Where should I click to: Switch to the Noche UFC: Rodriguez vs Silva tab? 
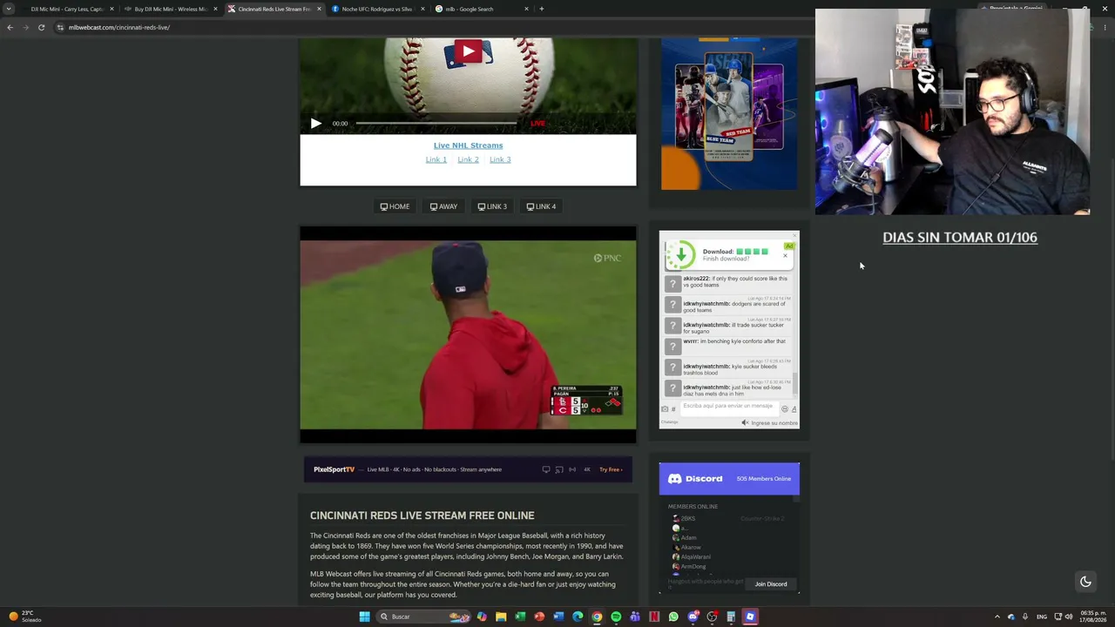click(x=377, y=9)
